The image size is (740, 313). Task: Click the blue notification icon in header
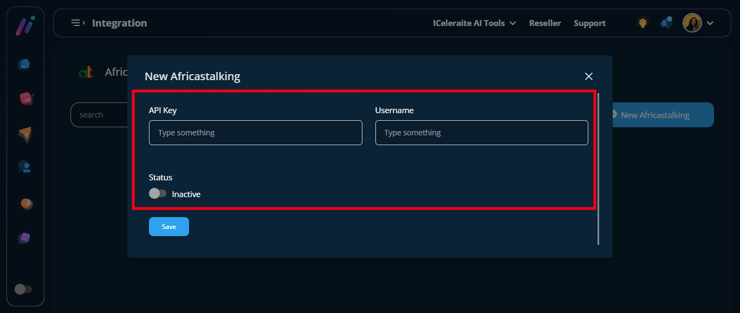(666, 23)
